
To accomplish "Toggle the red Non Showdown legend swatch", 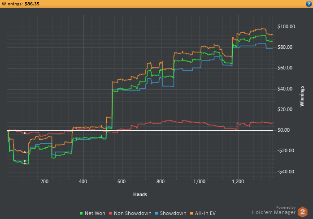I will pos(110,213).
